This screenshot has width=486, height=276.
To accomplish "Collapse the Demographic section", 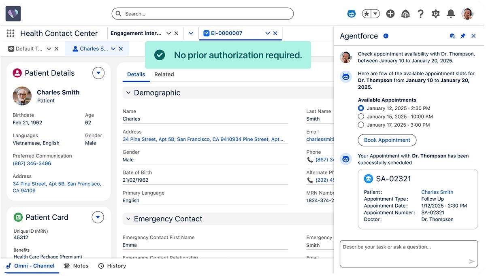I will [x=128, y=93].
